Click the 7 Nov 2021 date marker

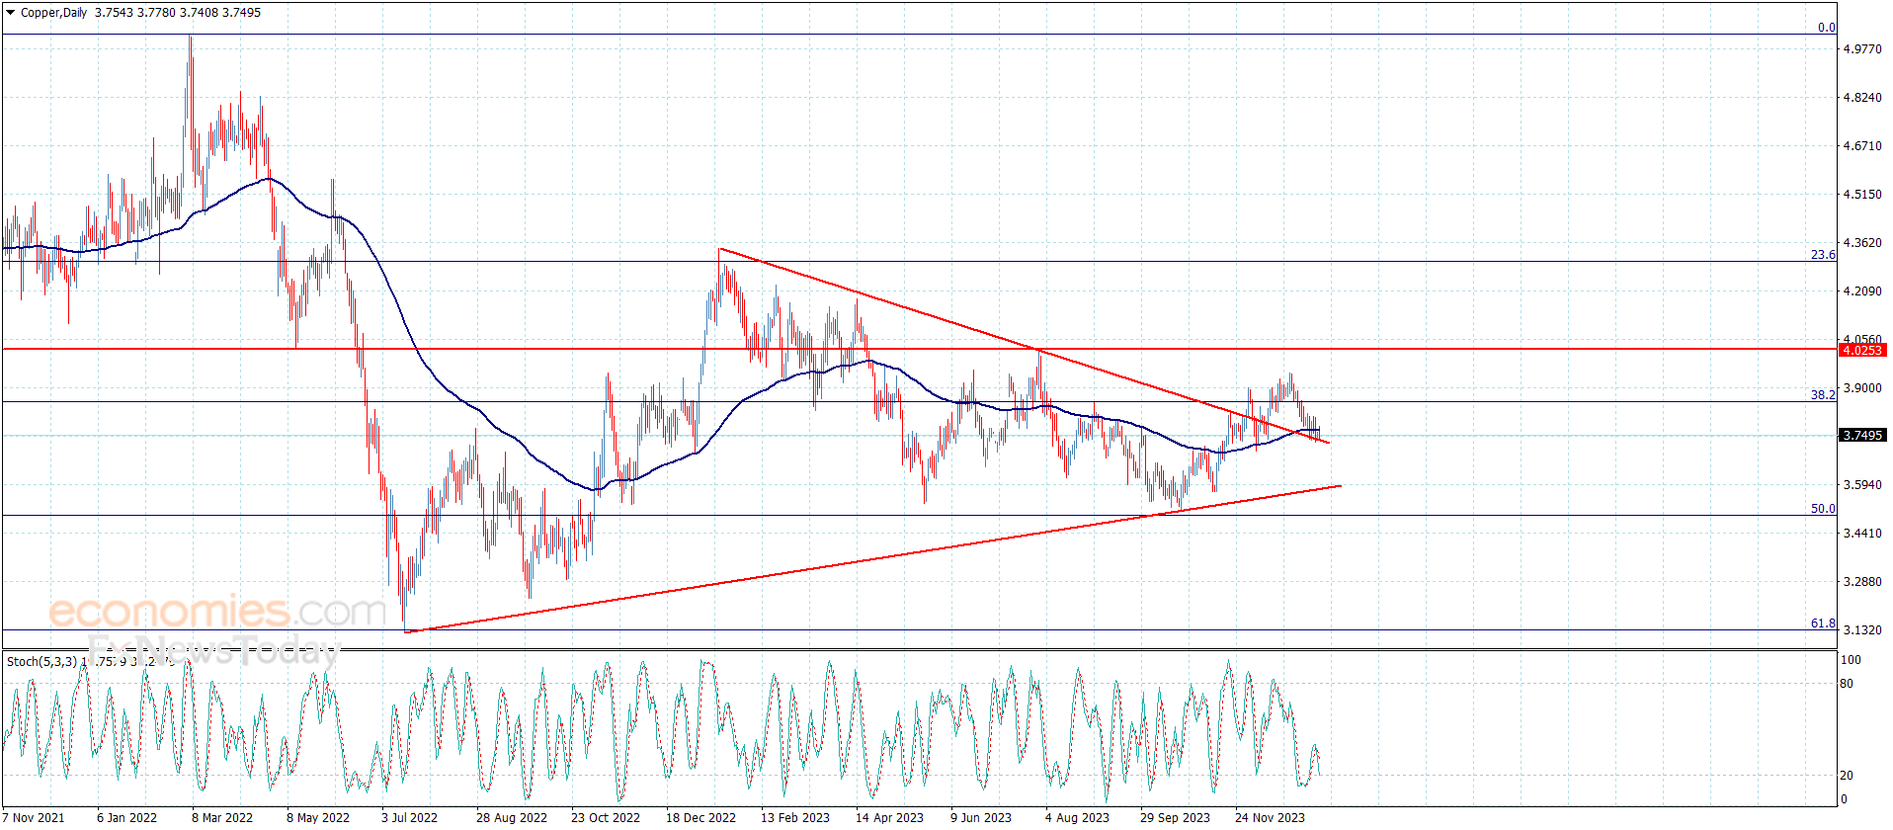34,817
